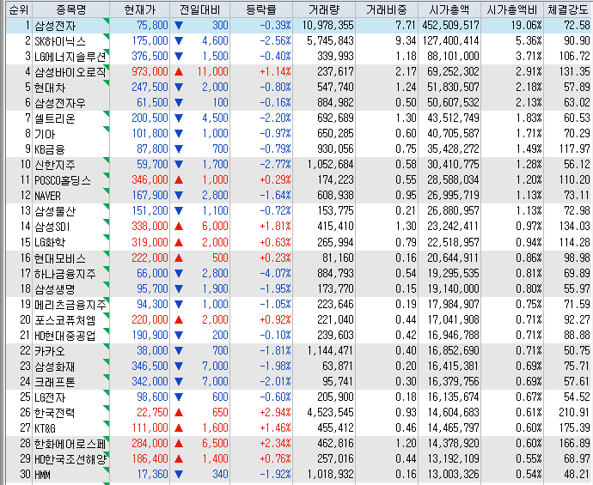Click 삼성전자 market cap ratio 19.06%
The height and width of the screenshot is (485, 593).
[x=527, y=25]
